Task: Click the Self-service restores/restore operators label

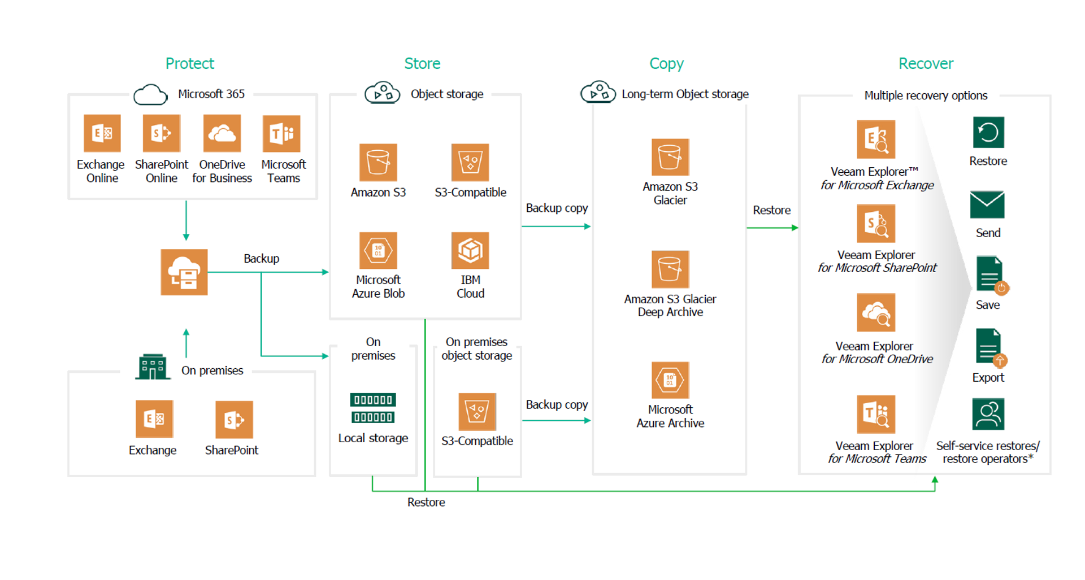Action: (988, 452)
